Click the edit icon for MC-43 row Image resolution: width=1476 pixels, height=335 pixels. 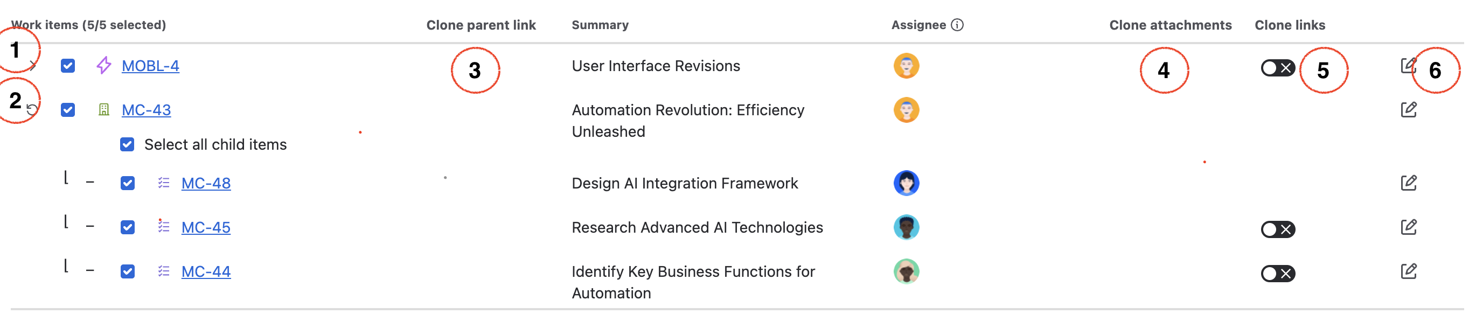point(1408,109)
